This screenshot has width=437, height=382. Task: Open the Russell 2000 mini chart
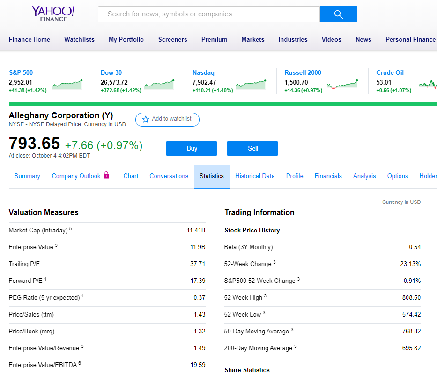click(x=342, y=85)
